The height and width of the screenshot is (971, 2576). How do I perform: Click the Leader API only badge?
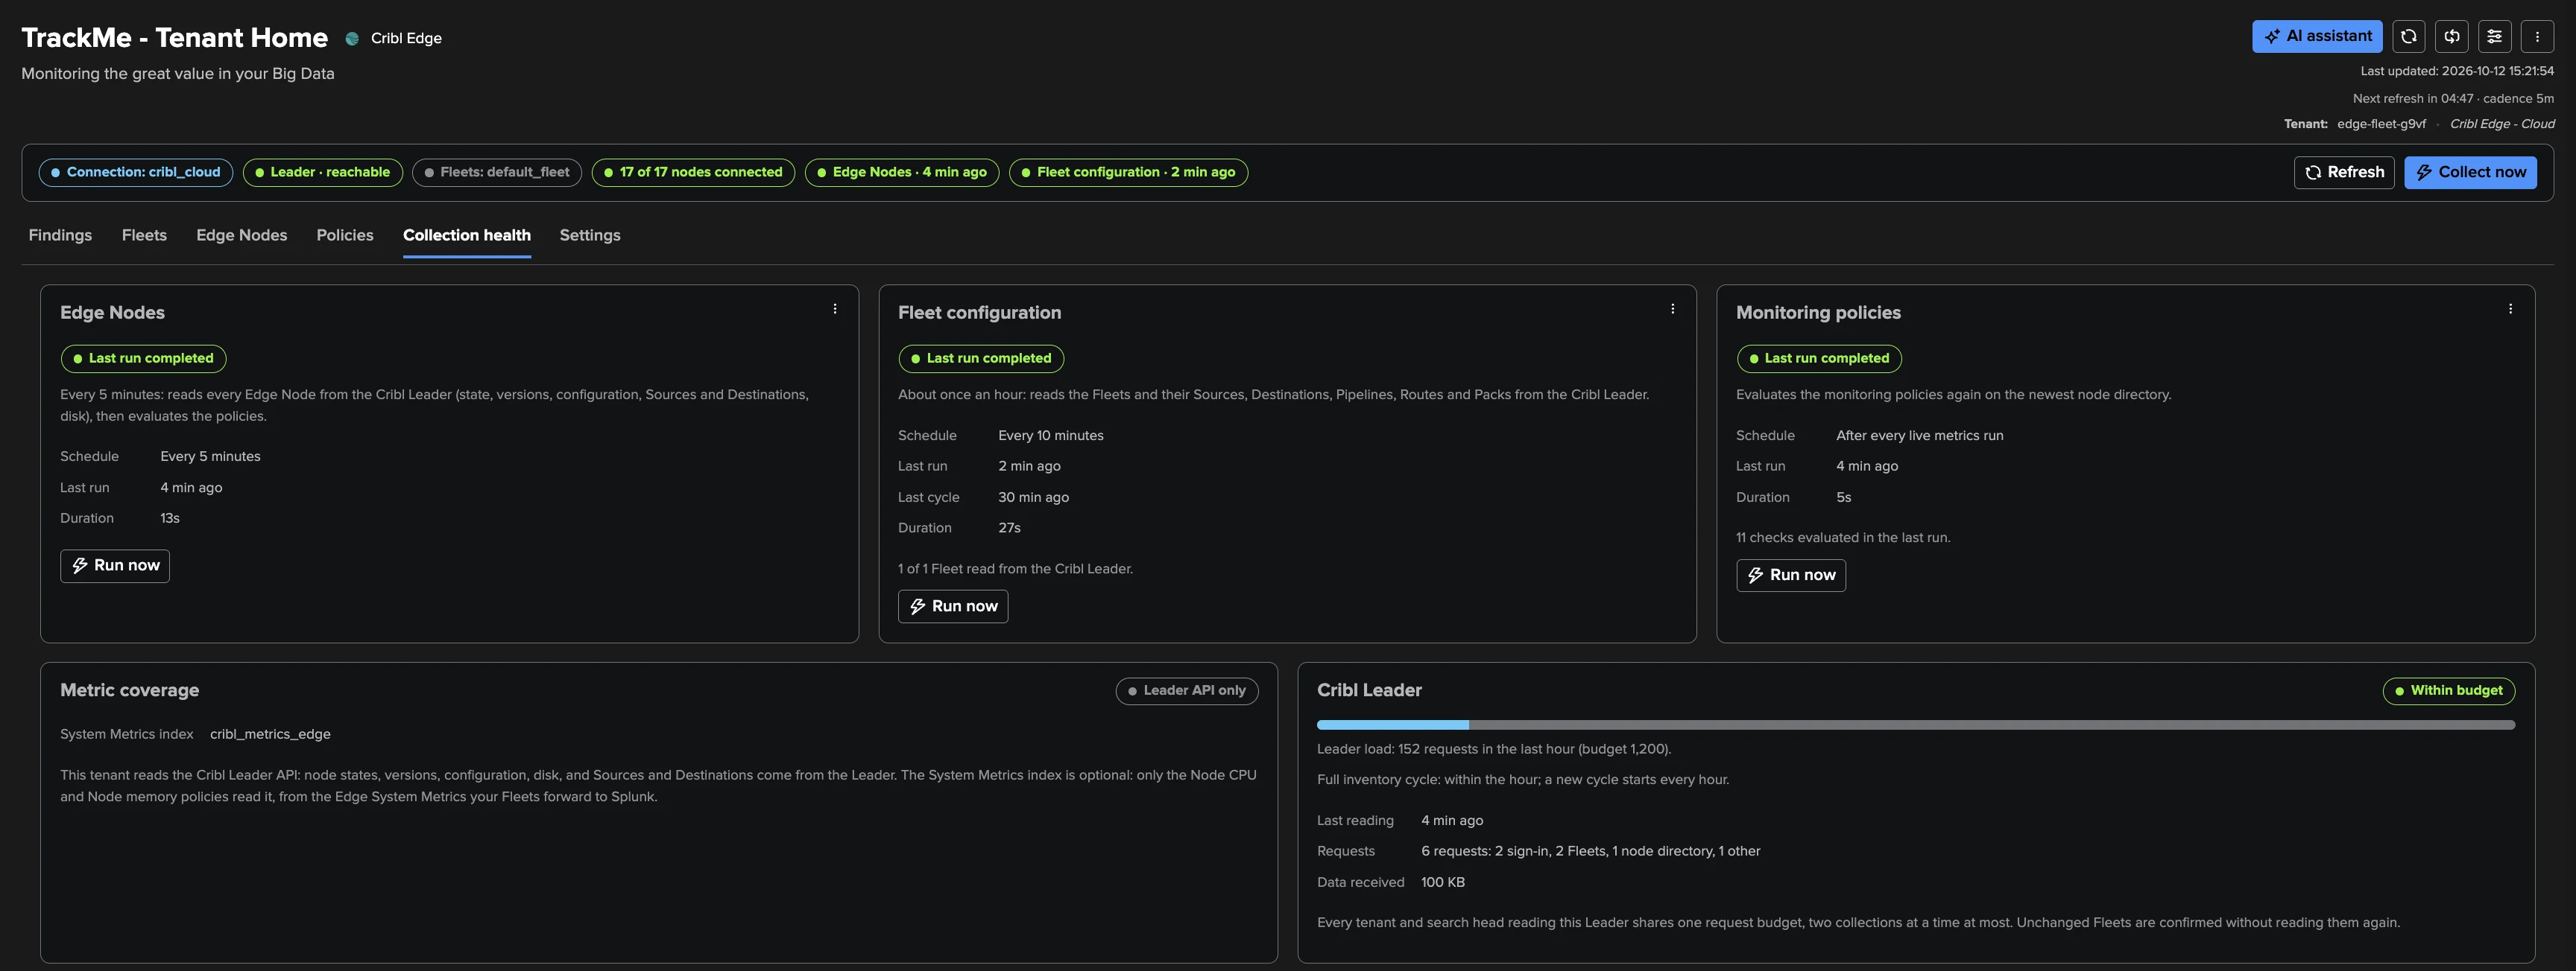(x=1187, y=690)
